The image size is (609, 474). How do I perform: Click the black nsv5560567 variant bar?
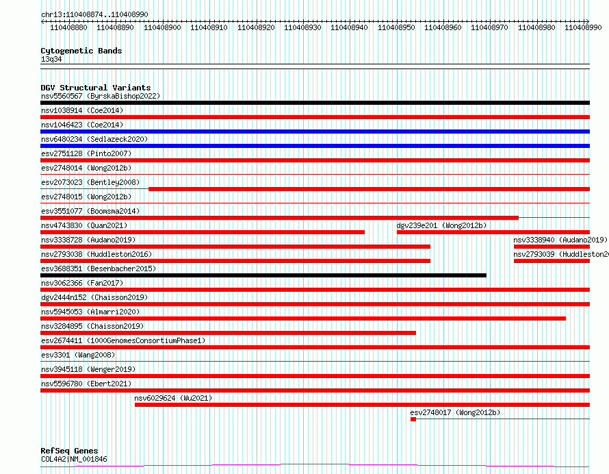[x=315, y=103]
